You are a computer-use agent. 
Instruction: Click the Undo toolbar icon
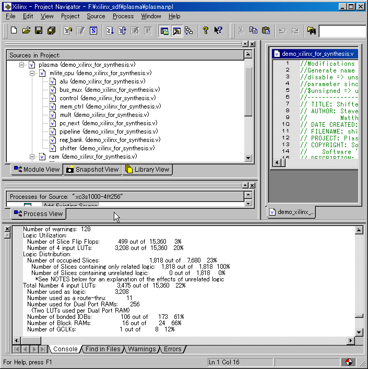[x=282, y=31]
